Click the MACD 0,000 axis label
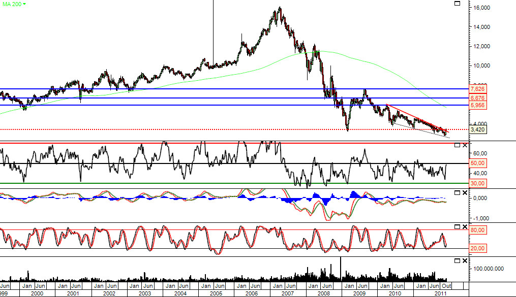 click(x=480, y=198)
